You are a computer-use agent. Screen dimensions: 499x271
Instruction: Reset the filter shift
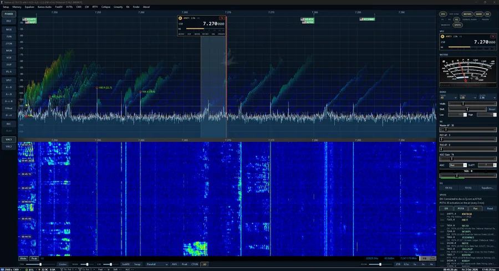coord(492,109)
